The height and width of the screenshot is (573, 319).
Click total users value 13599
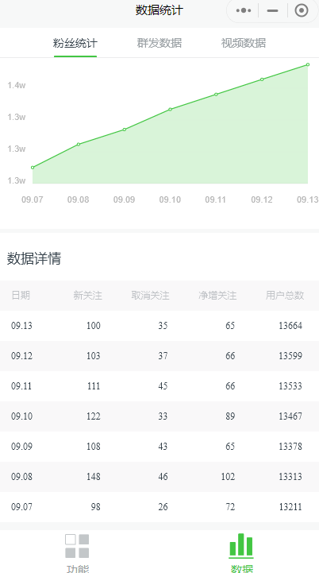[290, 356]
